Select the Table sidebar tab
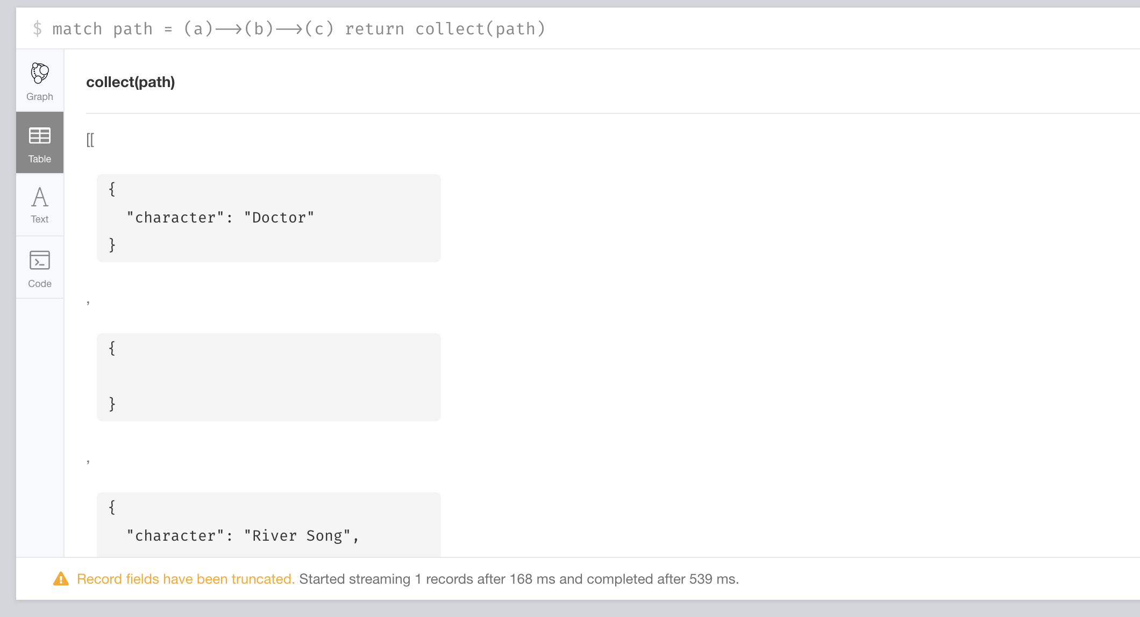This screenshot has height=617, width=1140. point(39,142)
